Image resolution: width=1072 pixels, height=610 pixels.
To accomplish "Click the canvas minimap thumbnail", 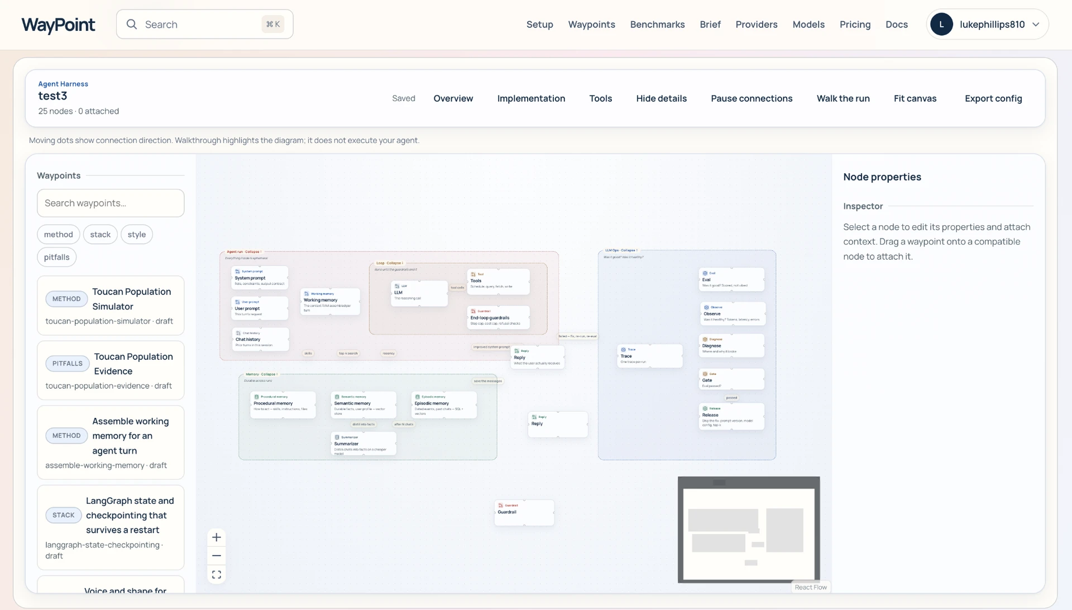I will click(x=749, y=530).
